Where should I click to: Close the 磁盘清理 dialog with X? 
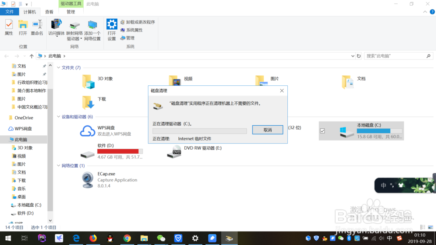(x=282, y=91)
